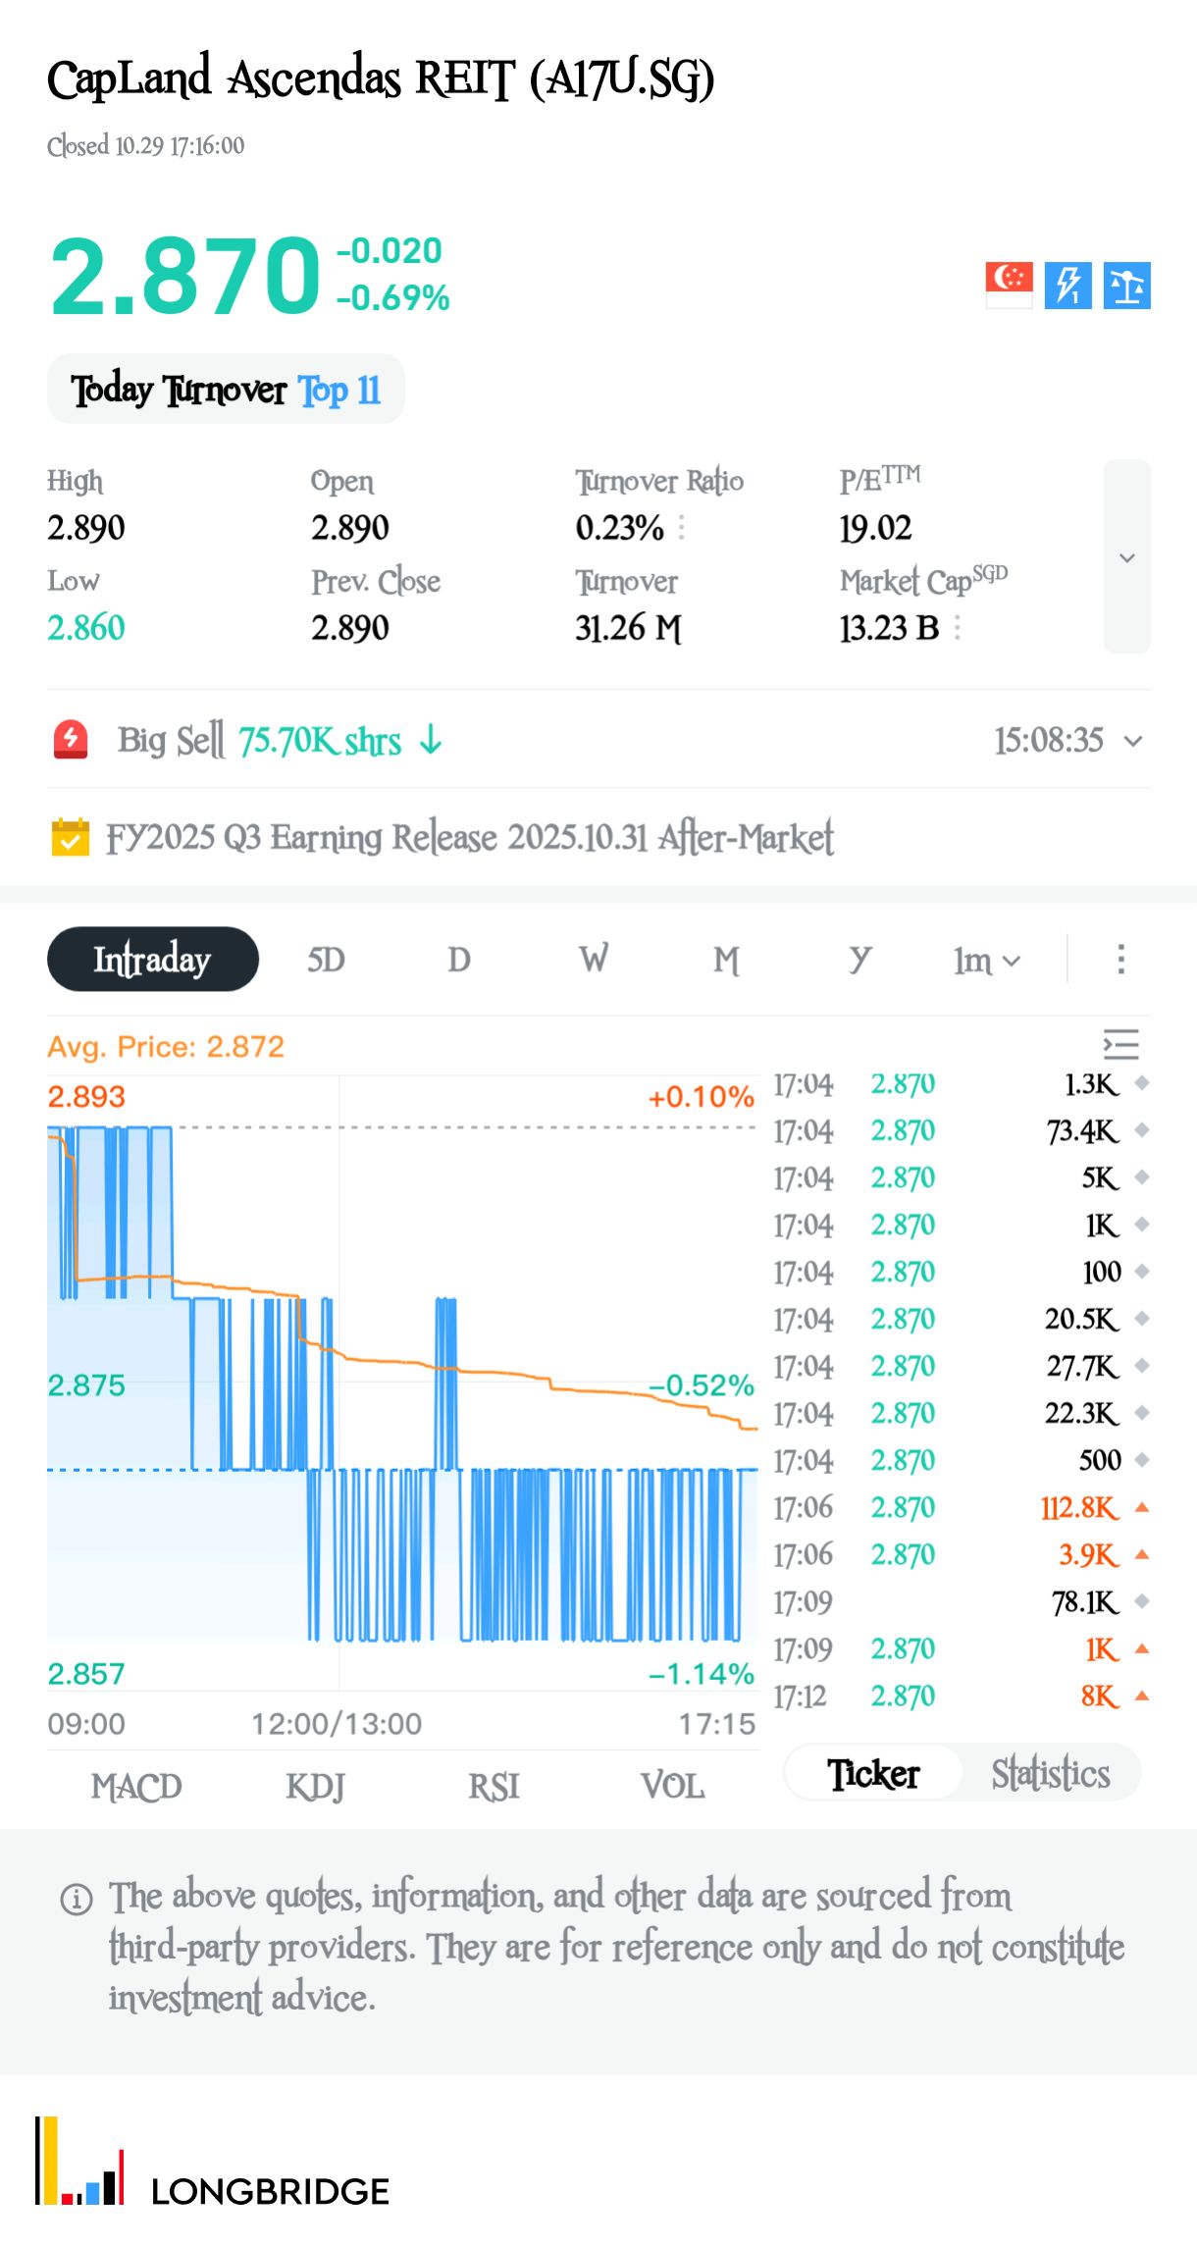Tap the ticker list layout icon
The image size is (1197, 2246).
click(1120, 1045)
